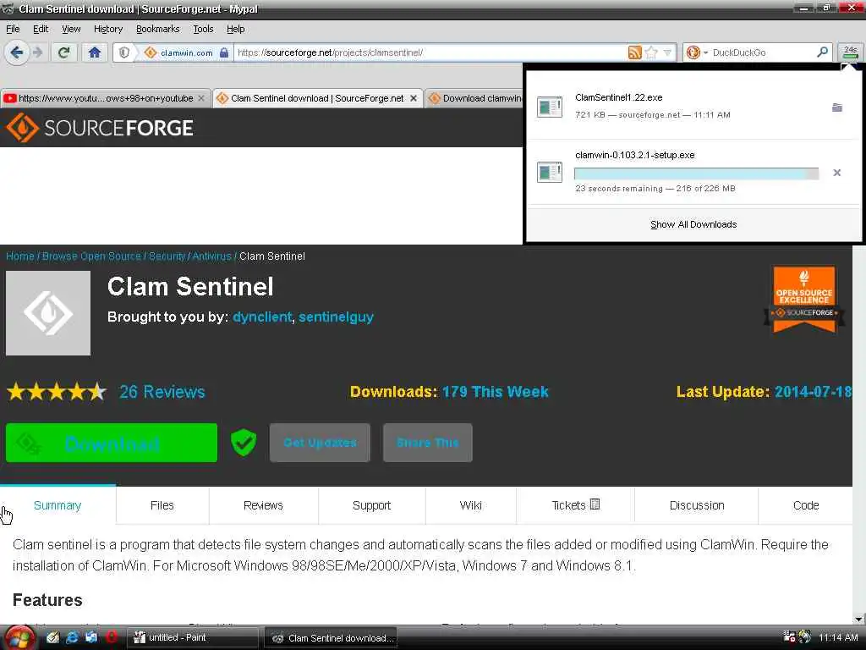Close the Clam Sentinel SourceForge tab
866x650 pixels.
(x=413, y=98)
